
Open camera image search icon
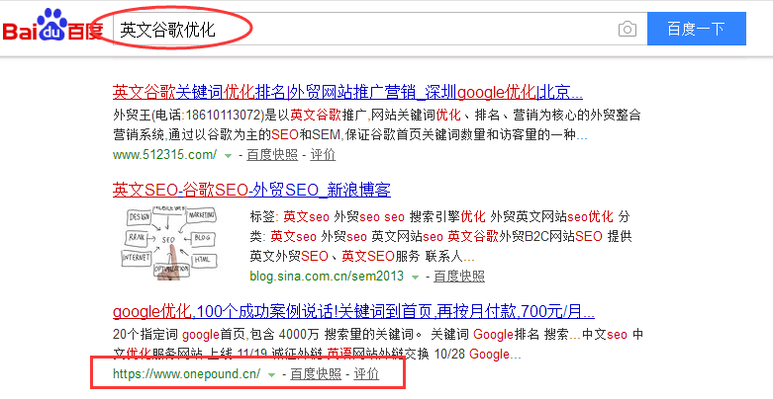(x=628, y=29)
